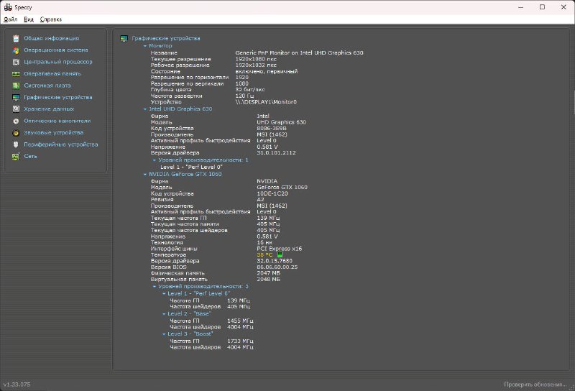Show Периферийные устройства section
This screenshot has width=575, height=391.
click(x=61, y=144)
